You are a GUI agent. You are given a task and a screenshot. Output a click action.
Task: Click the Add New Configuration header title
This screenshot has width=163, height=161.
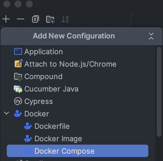[x=74, y=36]
